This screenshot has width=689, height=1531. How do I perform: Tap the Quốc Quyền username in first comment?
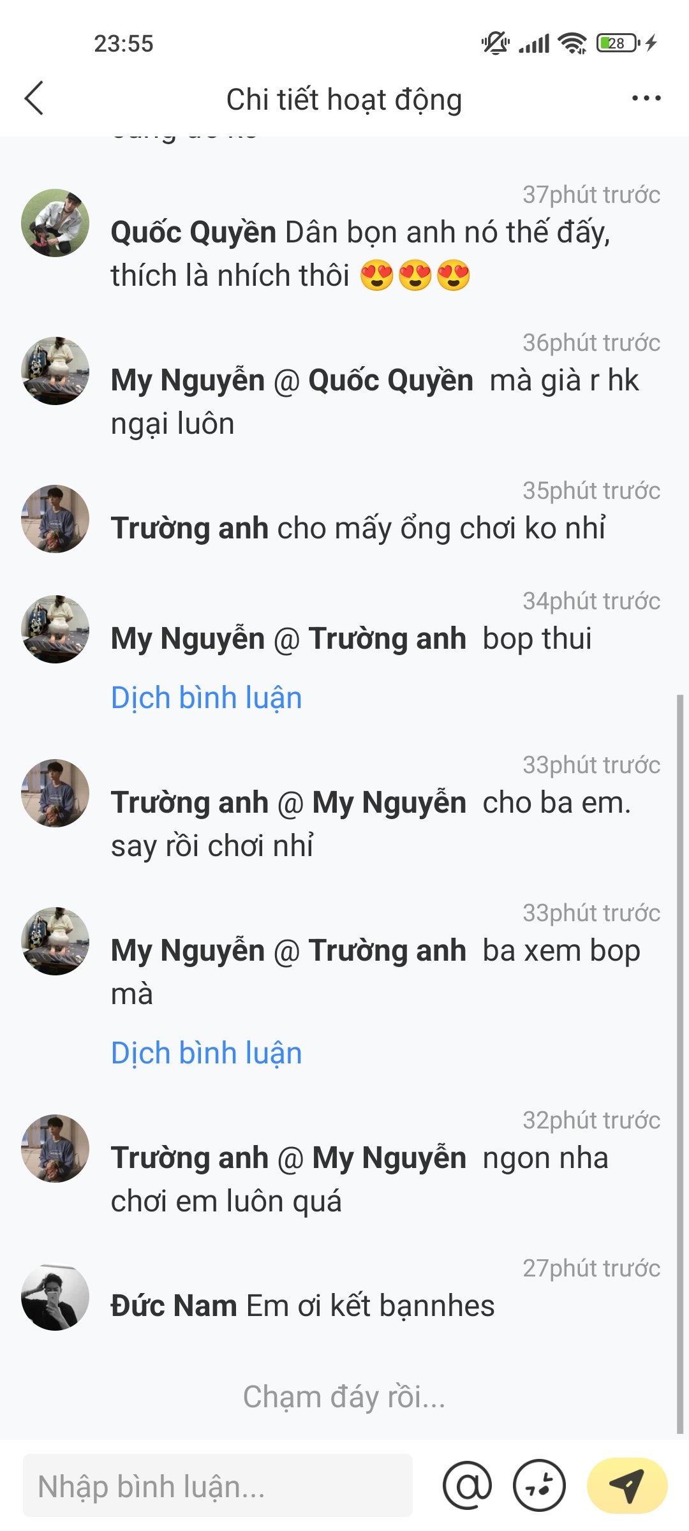click(193, 232)
